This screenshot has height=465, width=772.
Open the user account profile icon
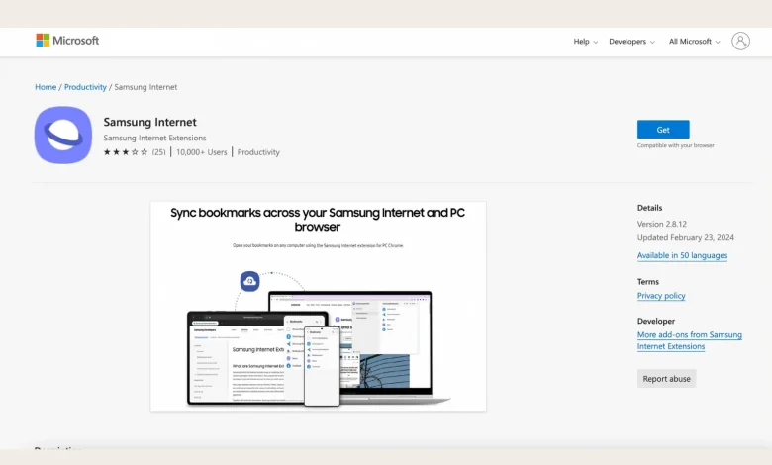pyautogui.click(x=740, y=41)
